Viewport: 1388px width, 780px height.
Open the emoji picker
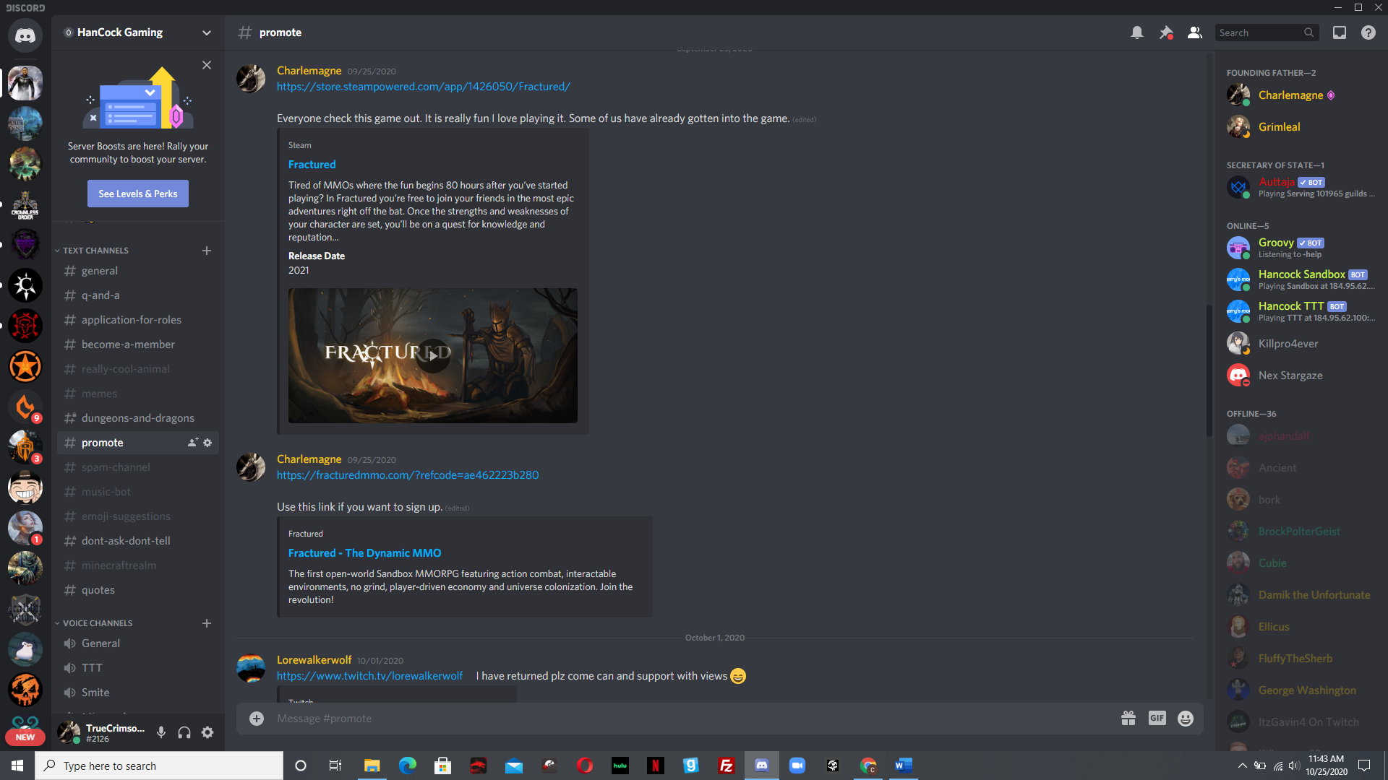(1186, 718)
